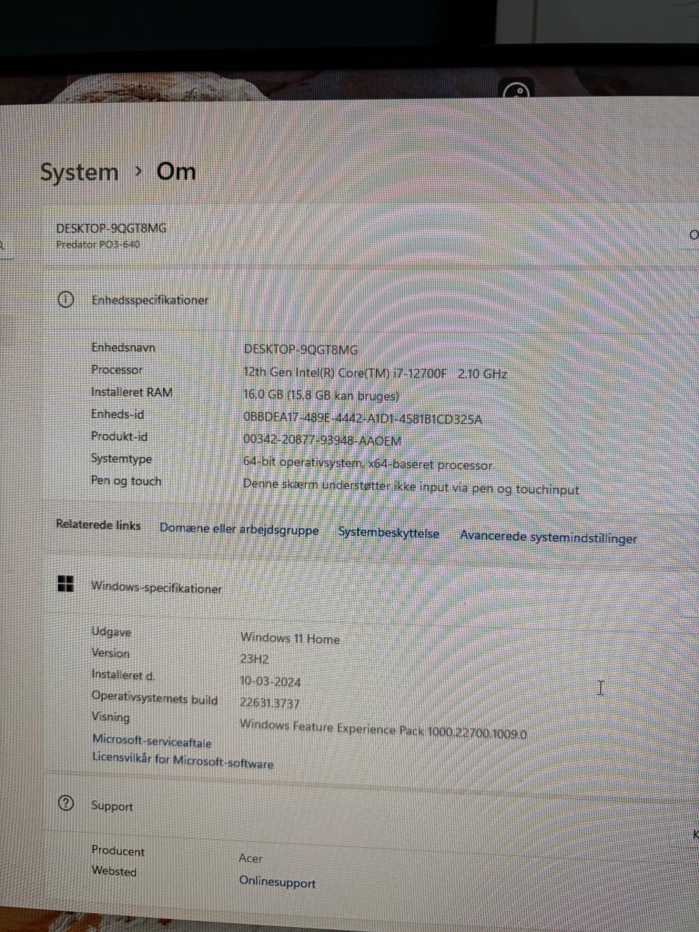699x932 pixels.
Task: Open Avancerede systemindstillinger link
Action: point(548,537)
